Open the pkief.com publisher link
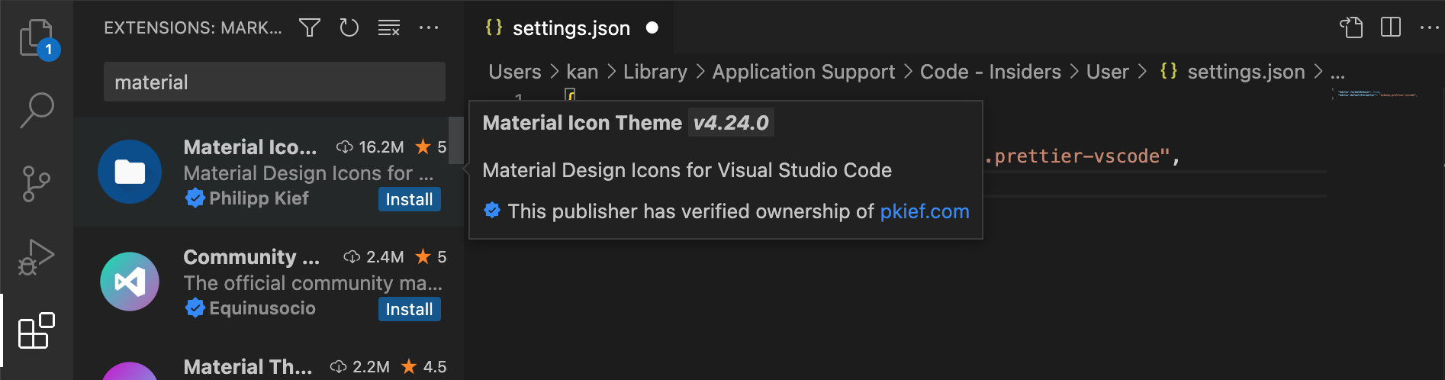 924,211
